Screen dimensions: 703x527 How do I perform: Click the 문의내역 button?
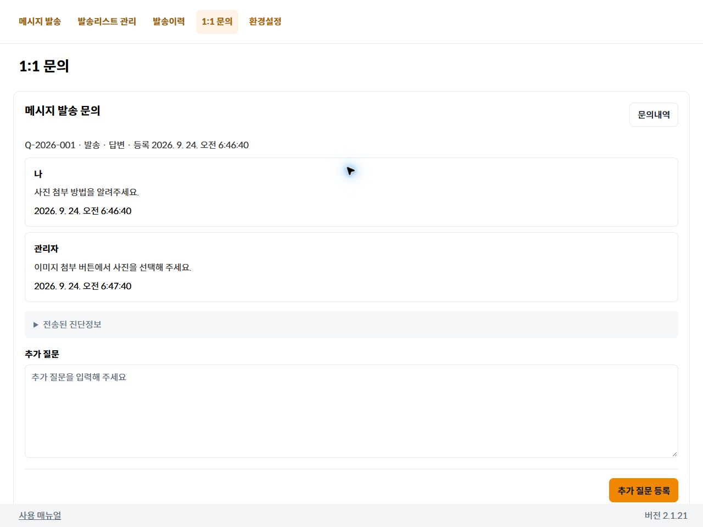coord(654,115)
